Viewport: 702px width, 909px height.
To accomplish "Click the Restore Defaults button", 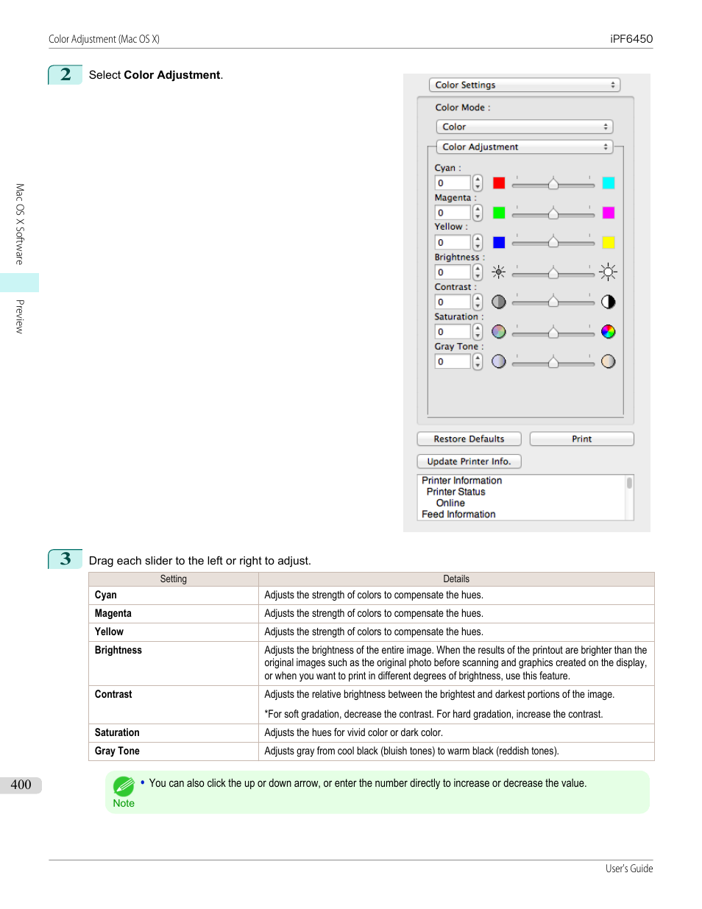I will 469,439.
